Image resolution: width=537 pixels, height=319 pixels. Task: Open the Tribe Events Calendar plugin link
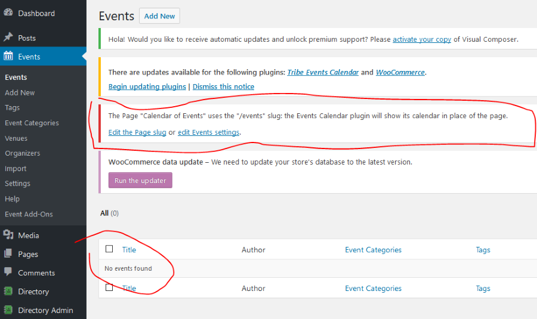click(323, 72)
